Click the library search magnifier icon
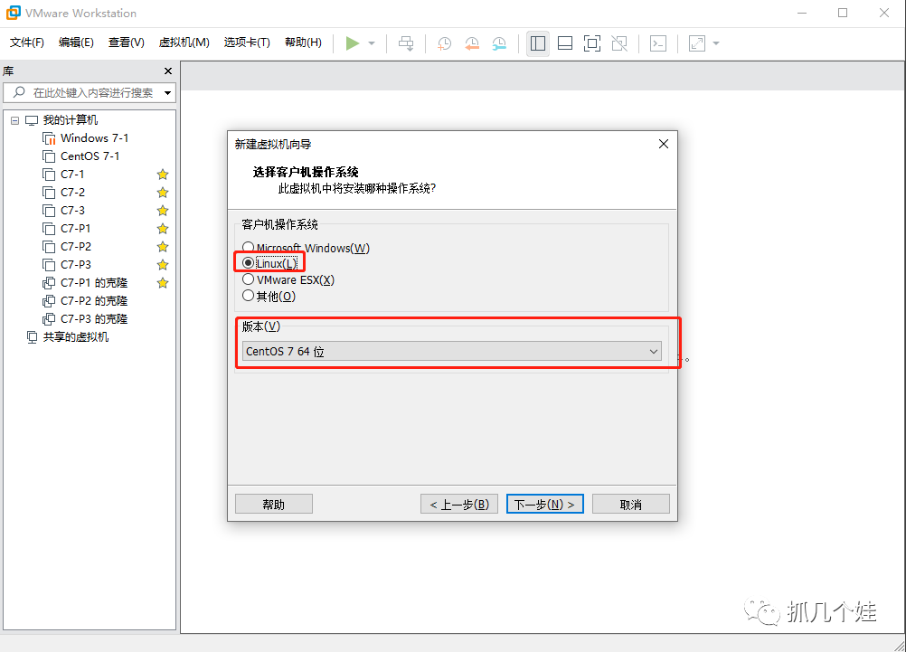 coord(19,92)
